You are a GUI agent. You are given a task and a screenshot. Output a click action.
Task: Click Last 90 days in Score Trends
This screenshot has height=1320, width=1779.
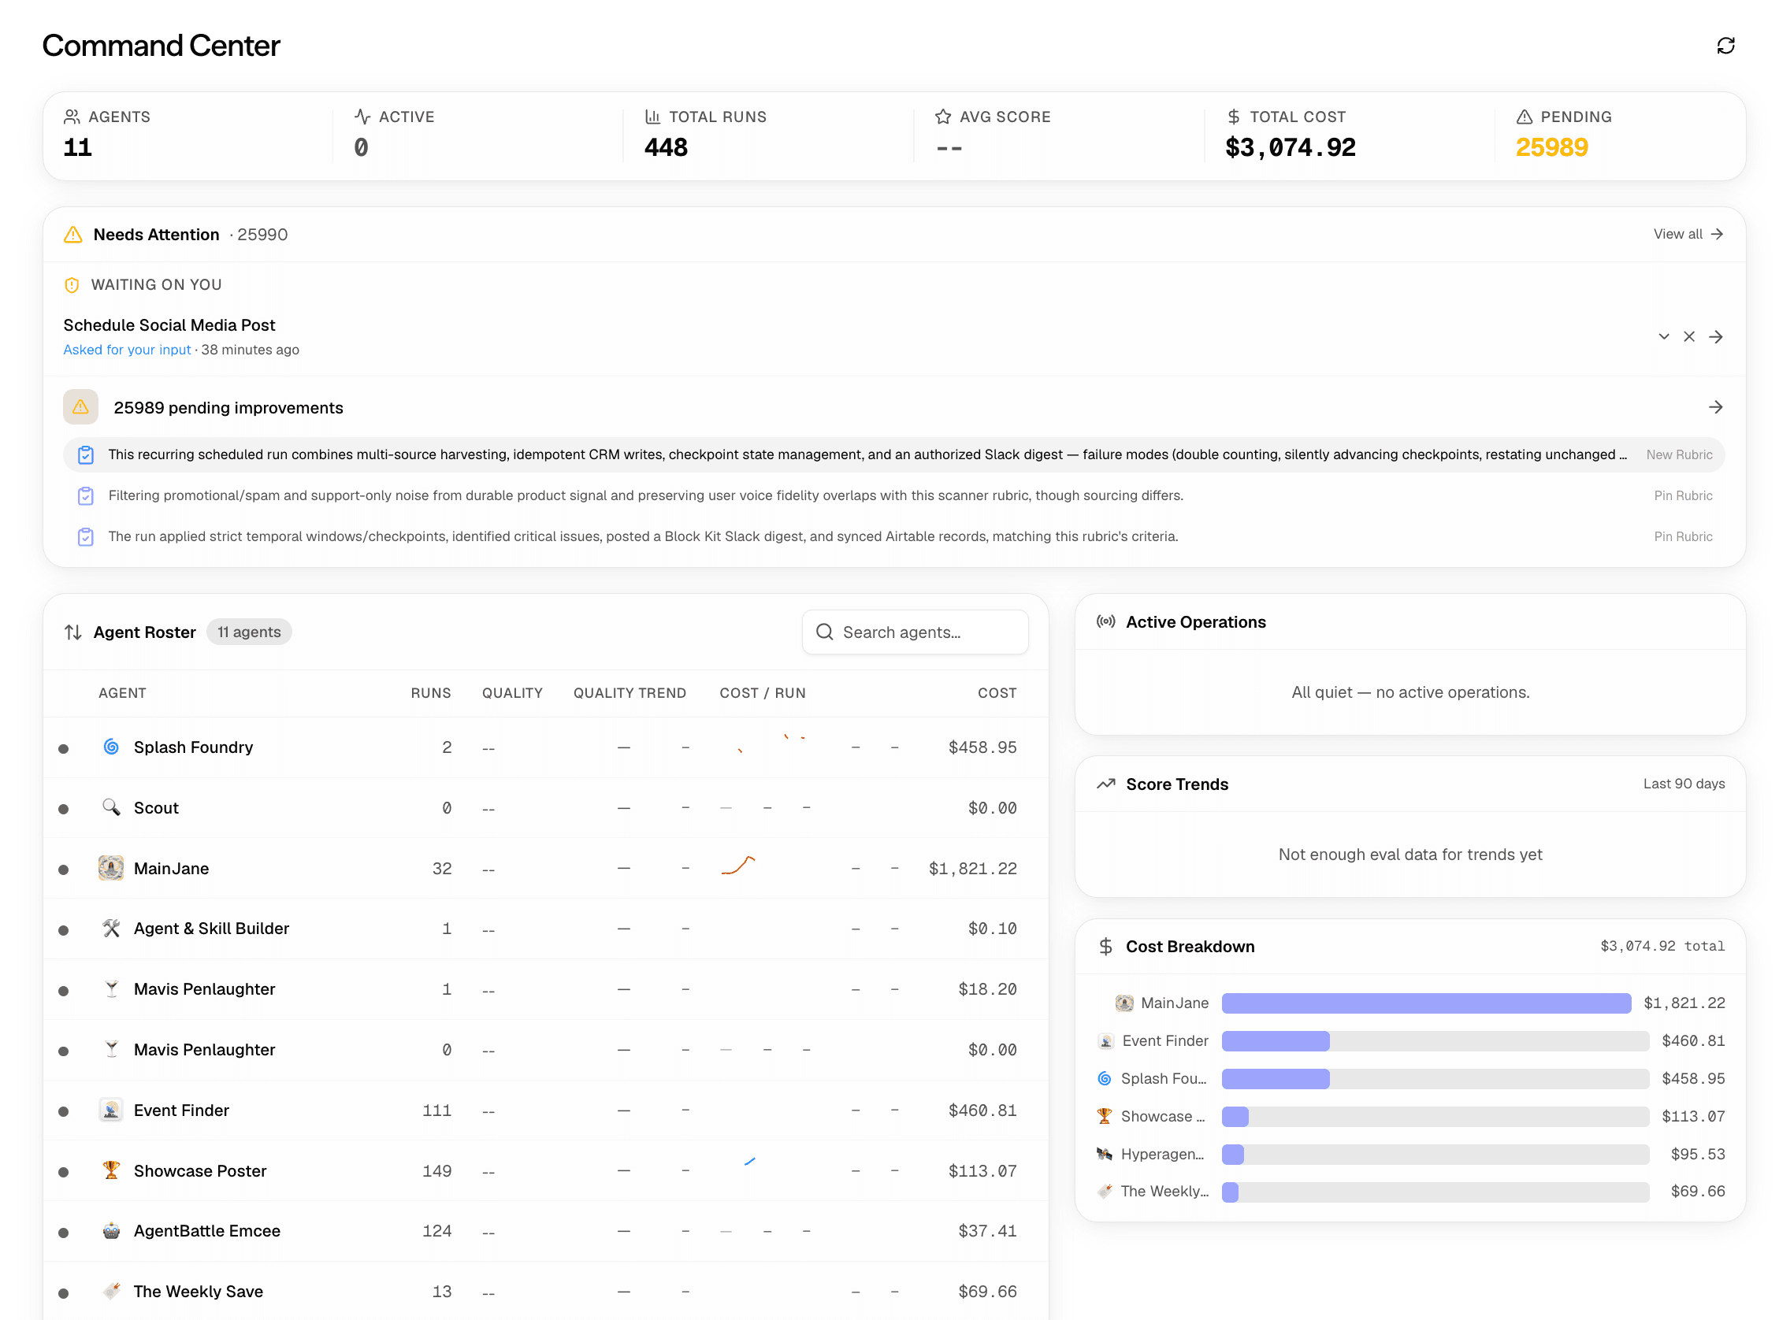pyautogui.click(x=1683, y=784)
